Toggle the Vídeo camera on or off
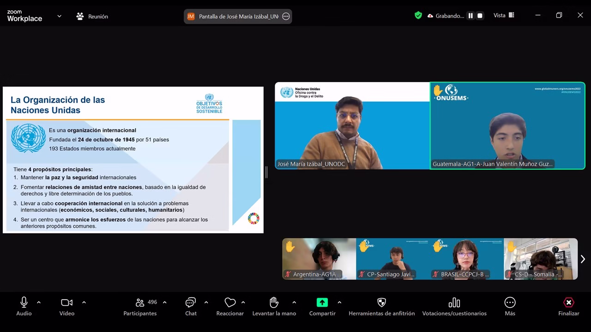This screenshot has height=332, width=591. 66,303
